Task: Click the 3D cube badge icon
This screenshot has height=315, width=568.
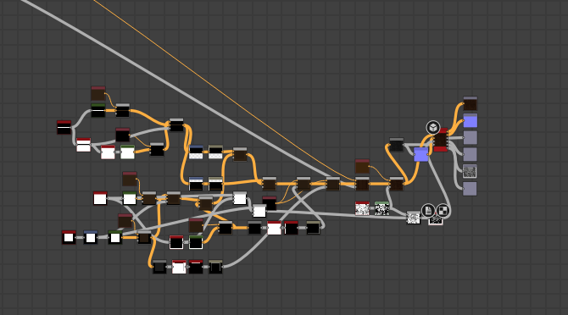Action: [433, 127]
